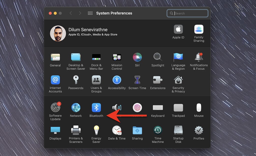Open Touch ID fingerprint preferences

pyautogui.click(x=137, y=108)
